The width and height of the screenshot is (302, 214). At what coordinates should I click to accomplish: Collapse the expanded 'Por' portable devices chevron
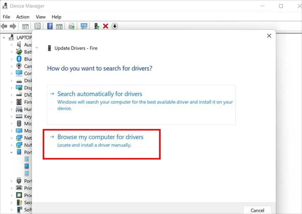click(11, 152)
